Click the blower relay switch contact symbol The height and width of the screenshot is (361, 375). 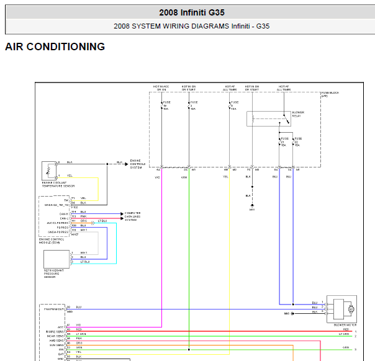[x=286, y=118]
